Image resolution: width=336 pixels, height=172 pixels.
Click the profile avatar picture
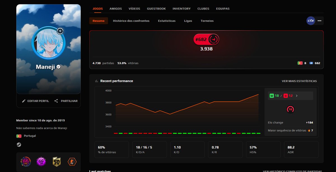[48, 43]
